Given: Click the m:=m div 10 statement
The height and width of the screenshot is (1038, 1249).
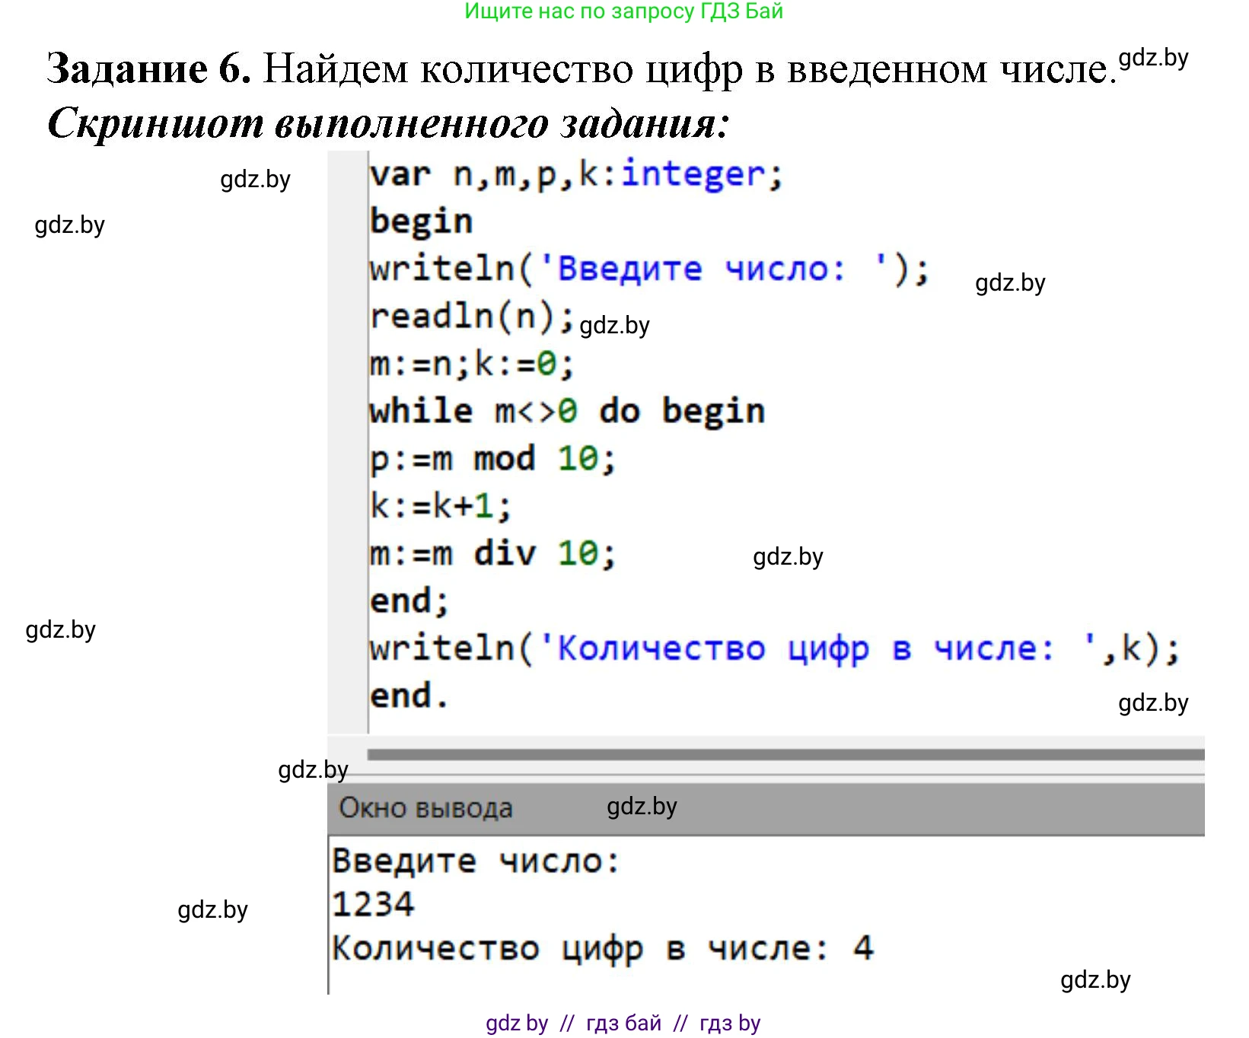Looking at the screenshot, I should point(491,553).
